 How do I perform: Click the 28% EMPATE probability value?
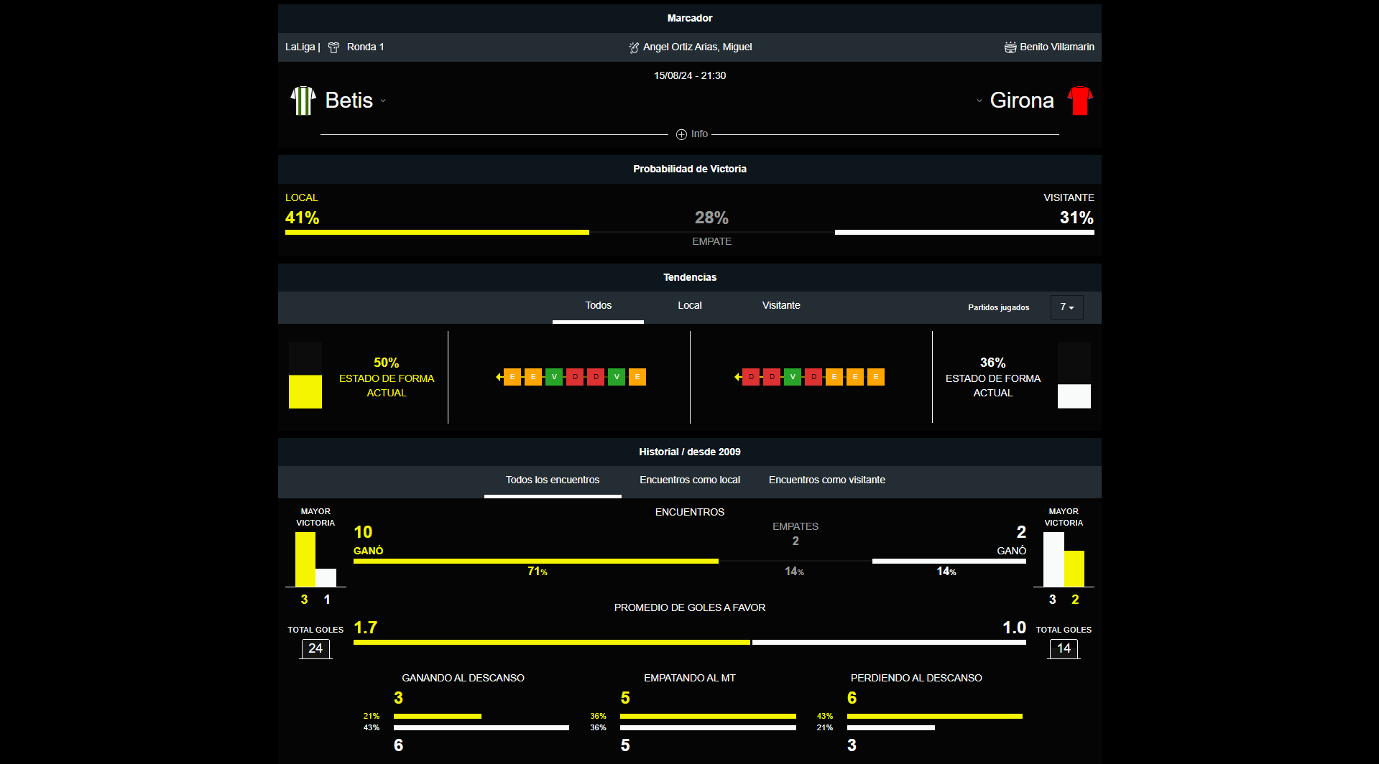coord(711,218)
